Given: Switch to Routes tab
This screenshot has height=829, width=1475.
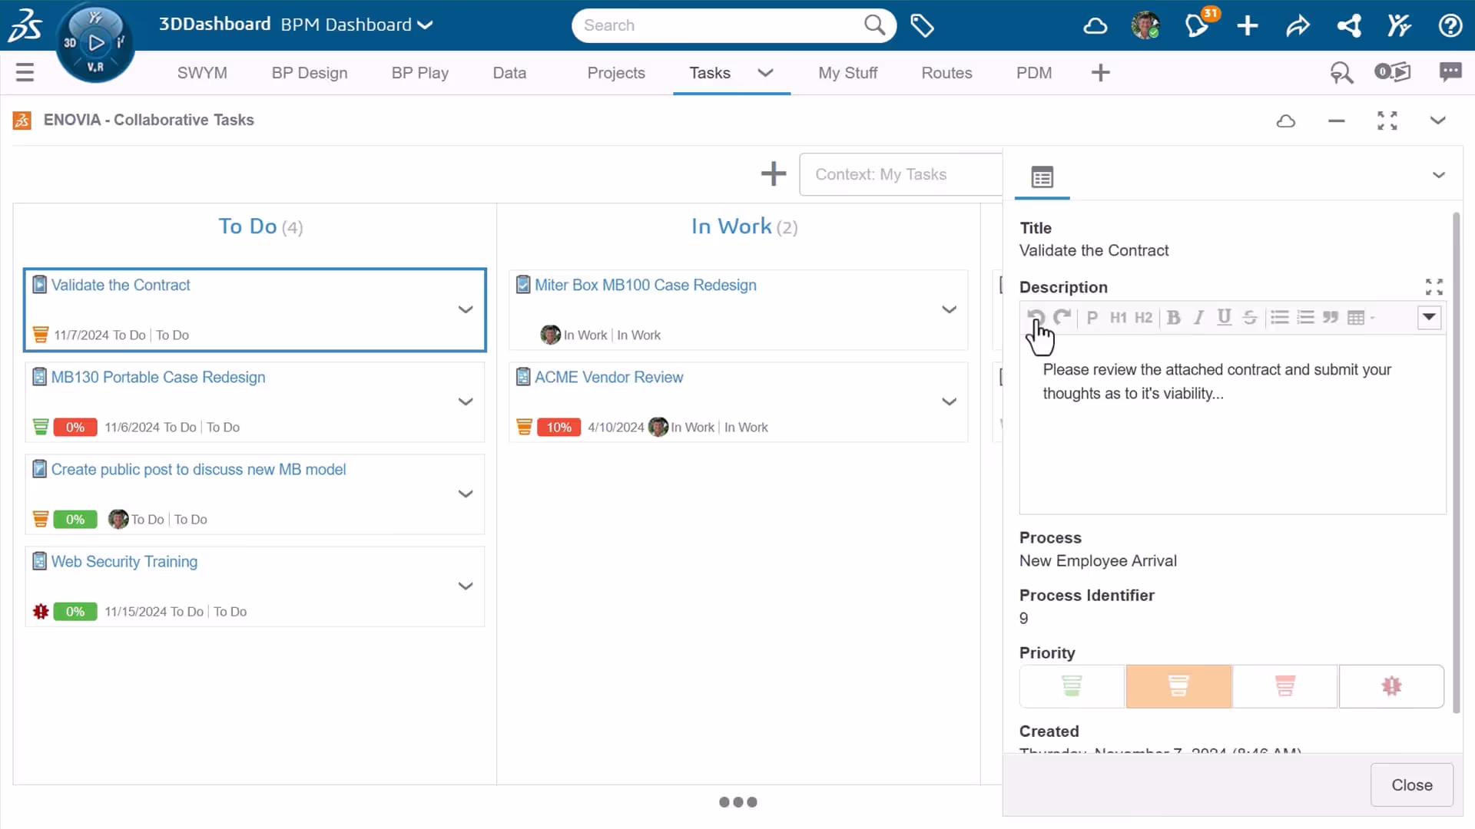Looking at the screenshot, I should click(946, 73).
